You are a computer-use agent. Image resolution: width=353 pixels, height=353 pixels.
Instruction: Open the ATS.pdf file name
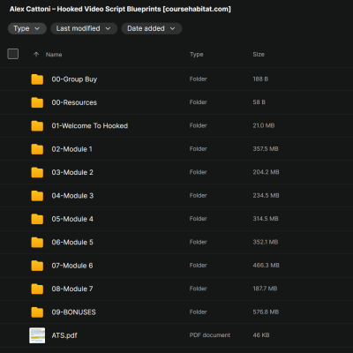pos(64,335)
